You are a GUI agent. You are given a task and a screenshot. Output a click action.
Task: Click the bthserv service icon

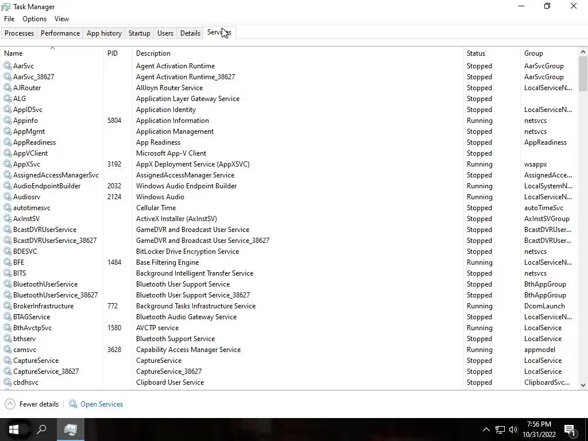pos(7,339)
